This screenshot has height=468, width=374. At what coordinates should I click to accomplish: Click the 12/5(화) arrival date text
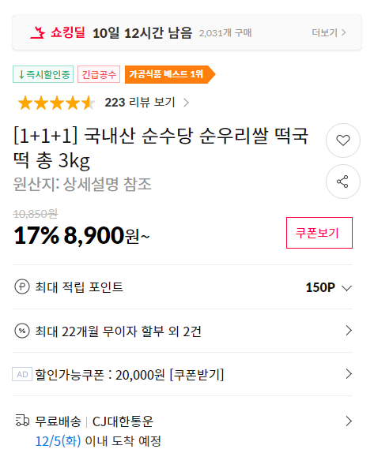(58, 441)
